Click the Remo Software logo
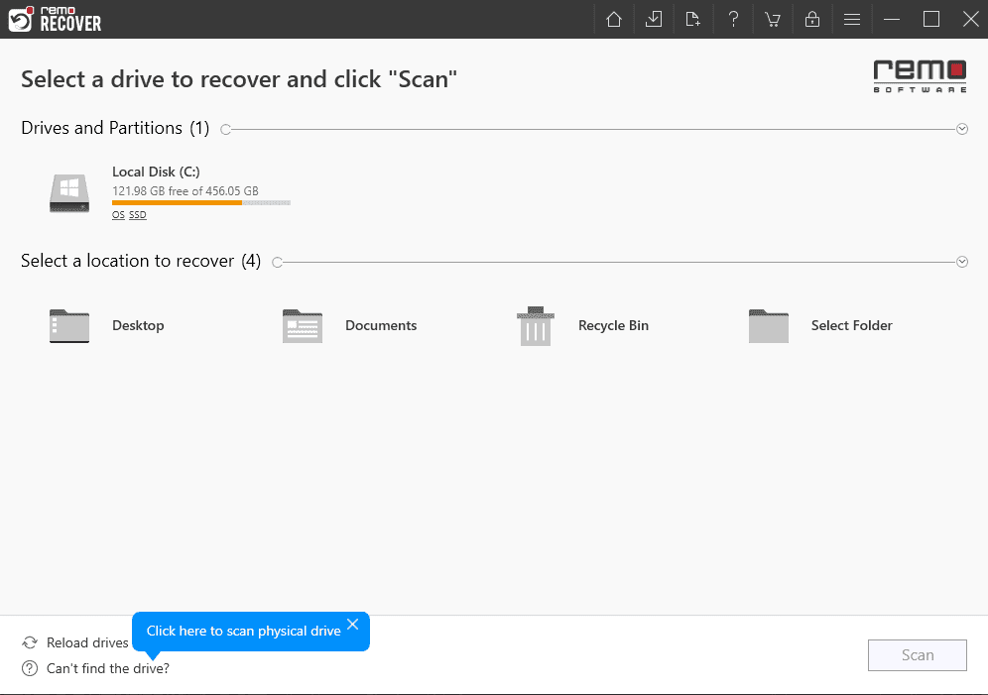 (x=920, y=76)
